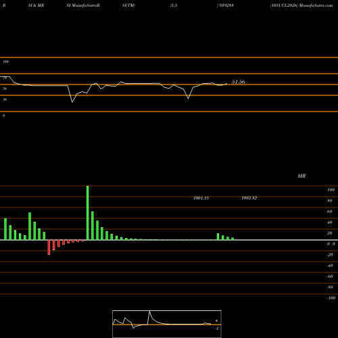Click the MR chart title label

301,176
